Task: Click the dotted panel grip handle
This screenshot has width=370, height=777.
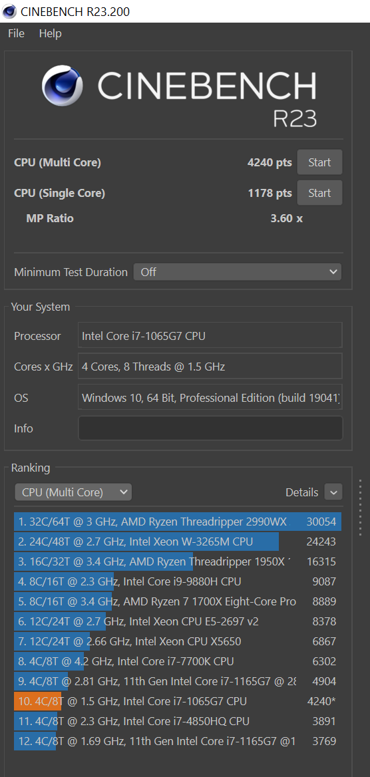Action: pyautogui.click(x=361, y=508)
